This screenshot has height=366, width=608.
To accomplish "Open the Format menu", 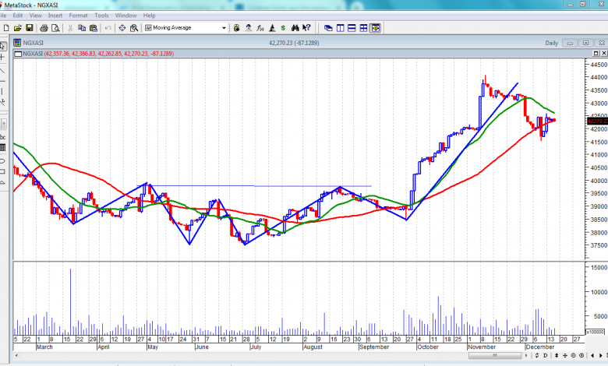I will [78, 15].
